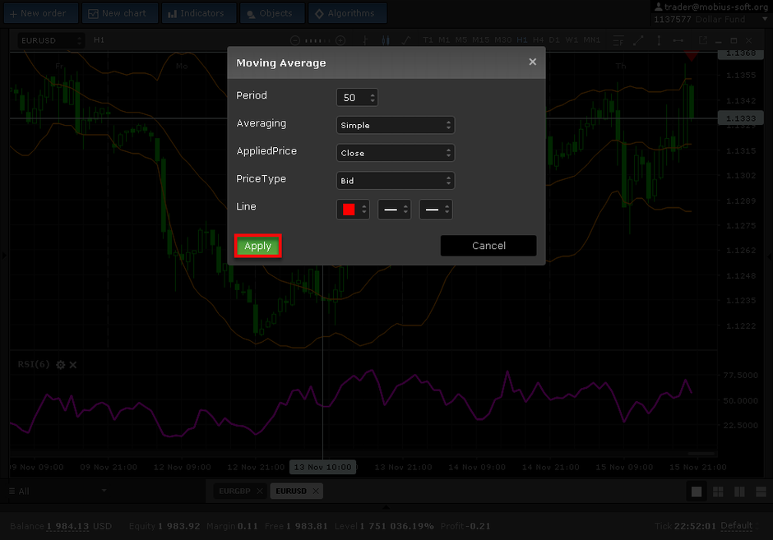Click the green Apply button
This screenshot has height=540, width=773.
coord(258,246)
